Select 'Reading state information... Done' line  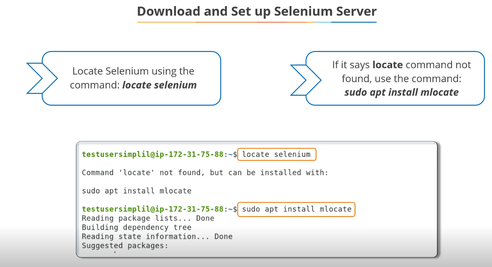click(x=157, y=237)
